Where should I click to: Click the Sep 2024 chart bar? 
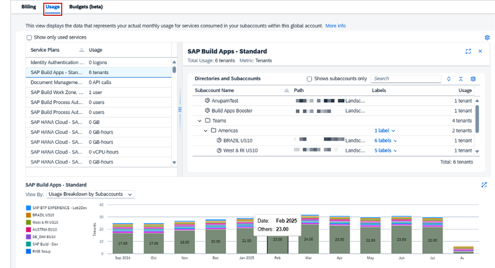click(x=123, y=238)
